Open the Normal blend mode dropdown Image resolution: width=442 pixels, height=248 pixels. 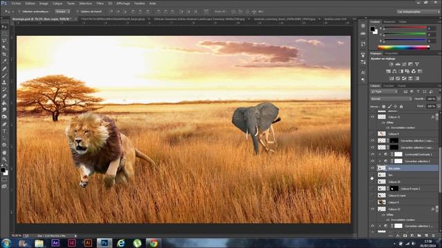pos(391,99)
